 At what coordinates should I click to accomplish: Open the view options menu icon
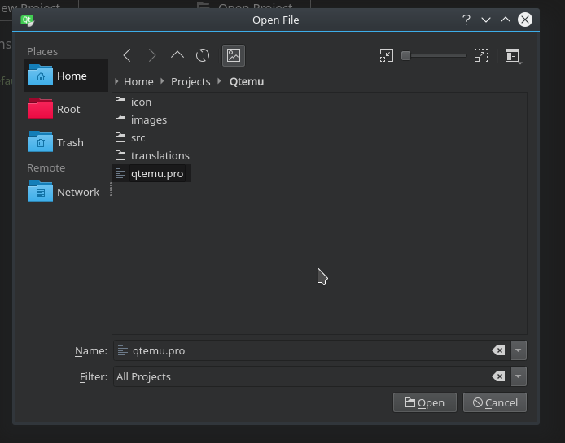point(513,56)
